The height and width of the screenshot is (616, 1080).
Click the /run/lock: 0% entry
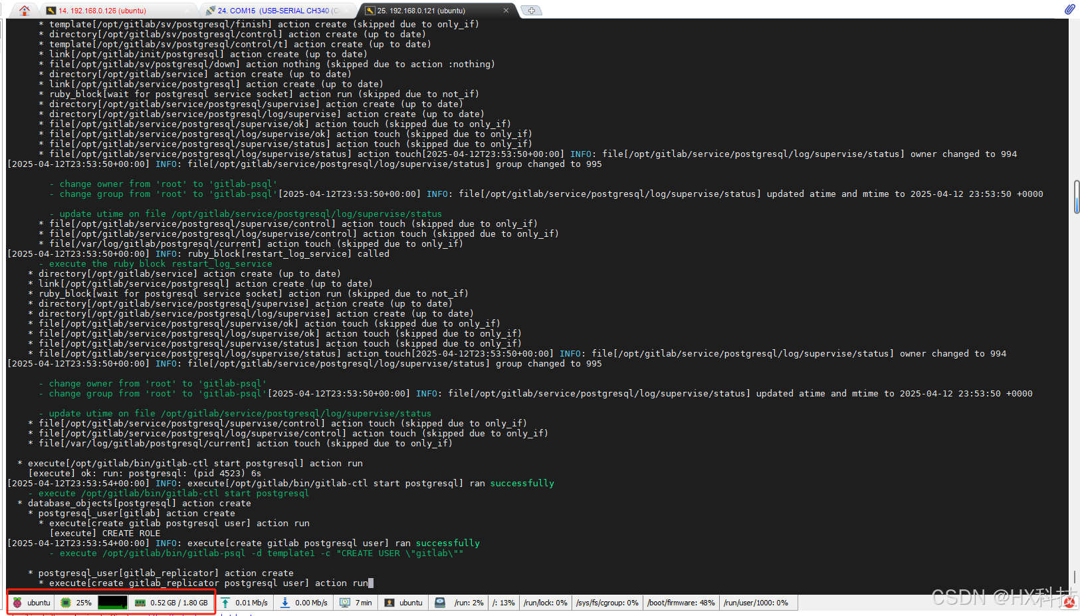click(546, 603)
